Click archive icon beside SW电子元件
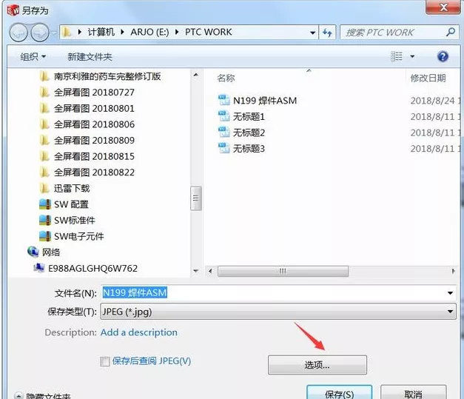This screenshot has height=399, width=464. click(x=45, y=236)
